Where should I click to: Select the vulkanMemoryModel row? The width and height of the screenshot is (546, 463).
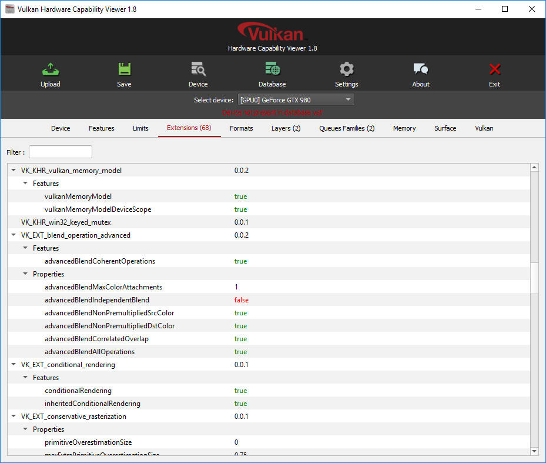tap(269, 196)
